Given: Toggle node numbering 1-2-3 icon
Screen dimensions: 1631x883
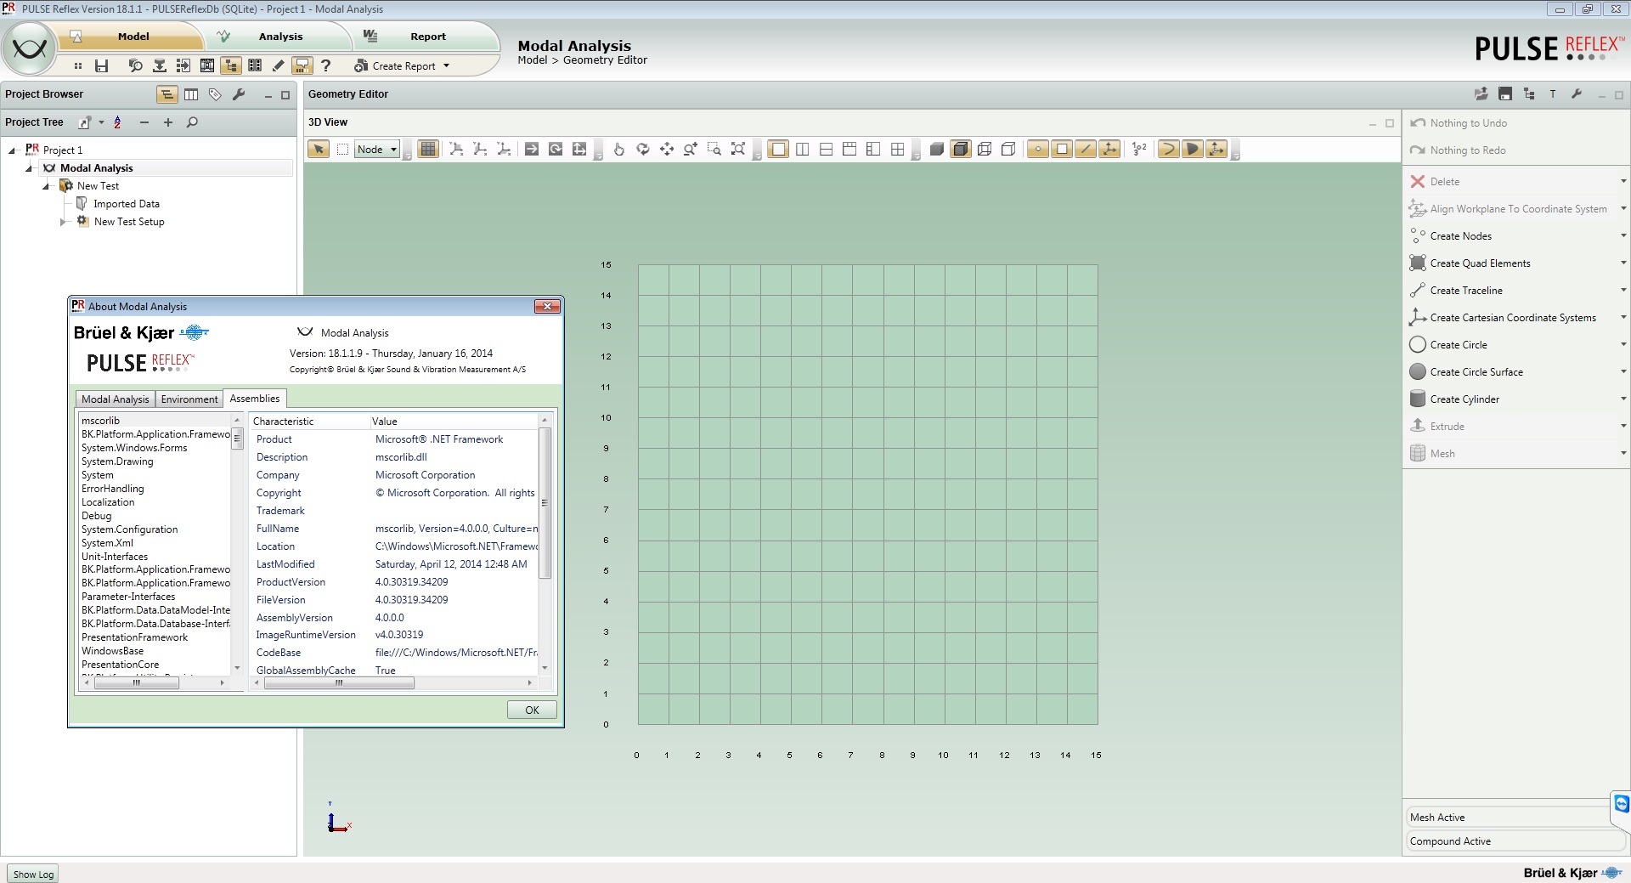Looking at the screenshot, I should point(1140,150).
